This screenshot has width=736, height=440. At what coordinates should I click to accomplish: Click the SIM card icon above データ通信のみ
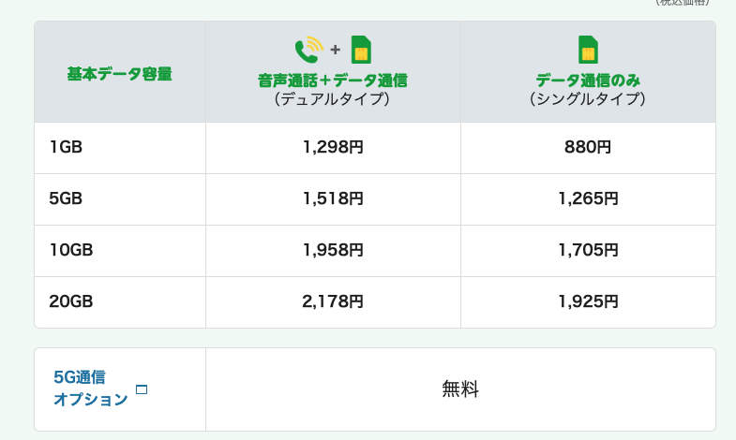(x=588, y=50)
